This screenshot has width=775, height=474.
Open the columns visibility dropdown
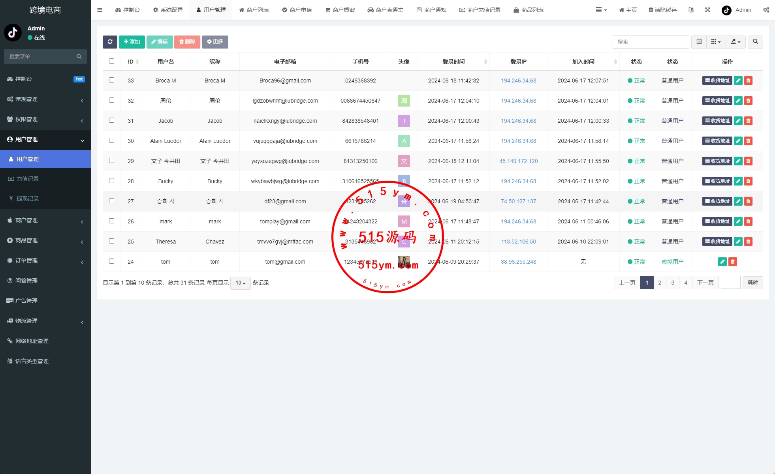(716, 42)
